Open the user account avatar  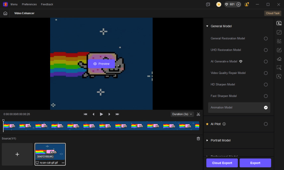(x=246, y=4)
